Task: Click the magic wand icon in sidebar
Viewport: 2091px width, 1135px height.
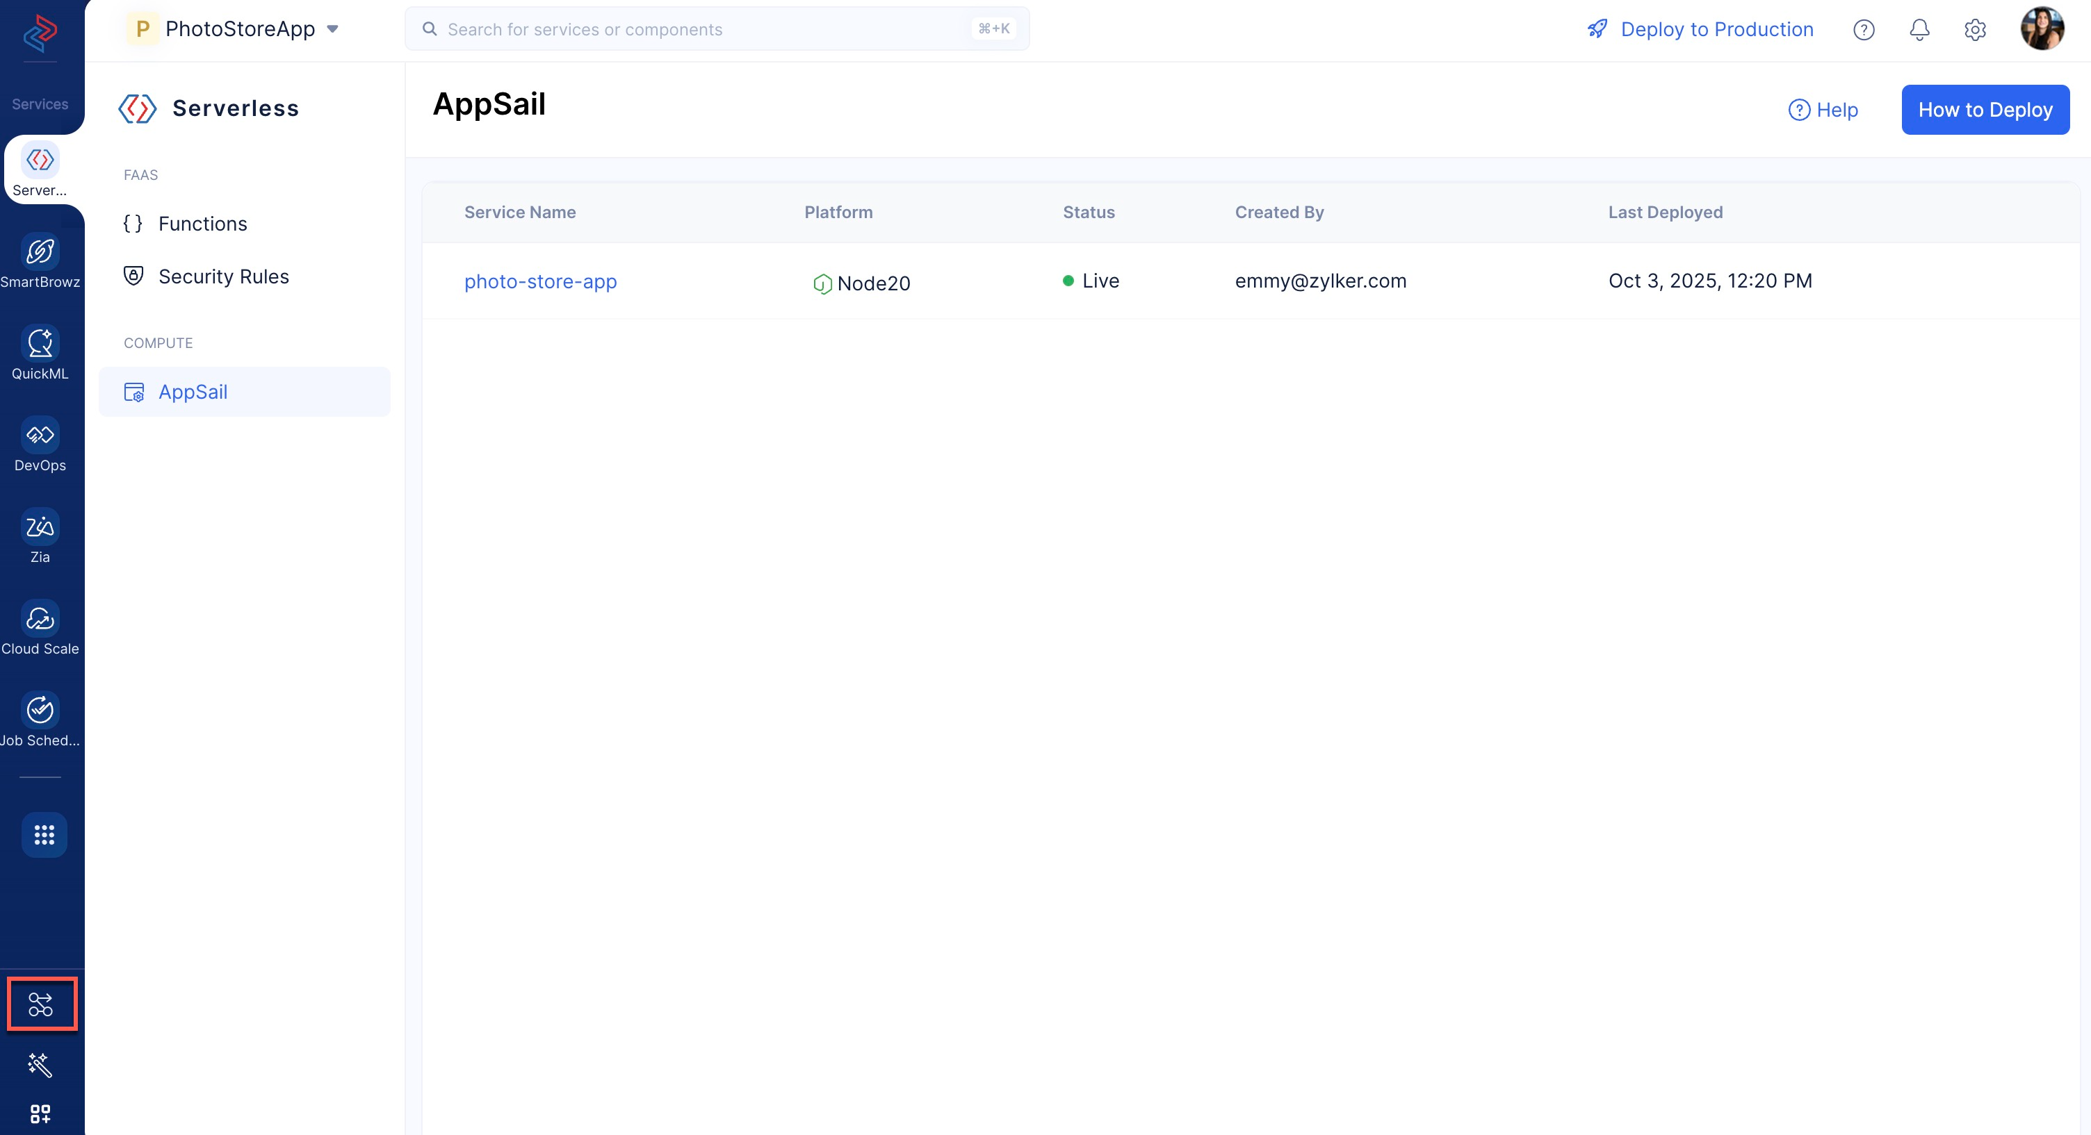Action: point(40,1064)
